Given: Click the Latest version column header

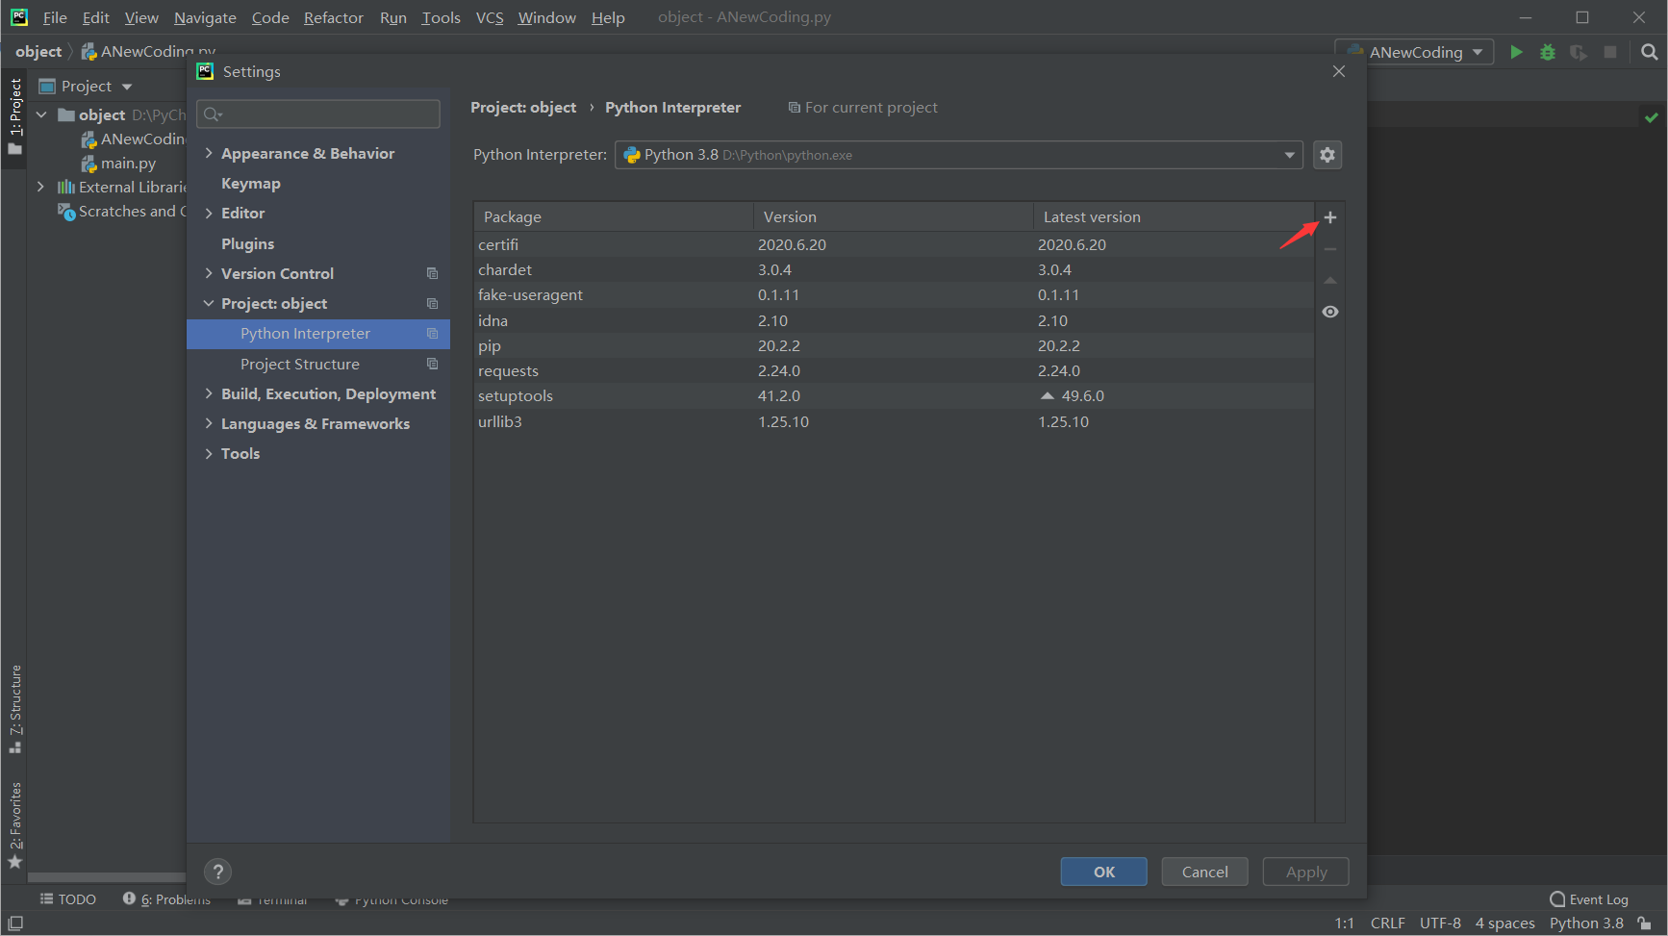Looking at the screenshot, I should point(1174,217).
